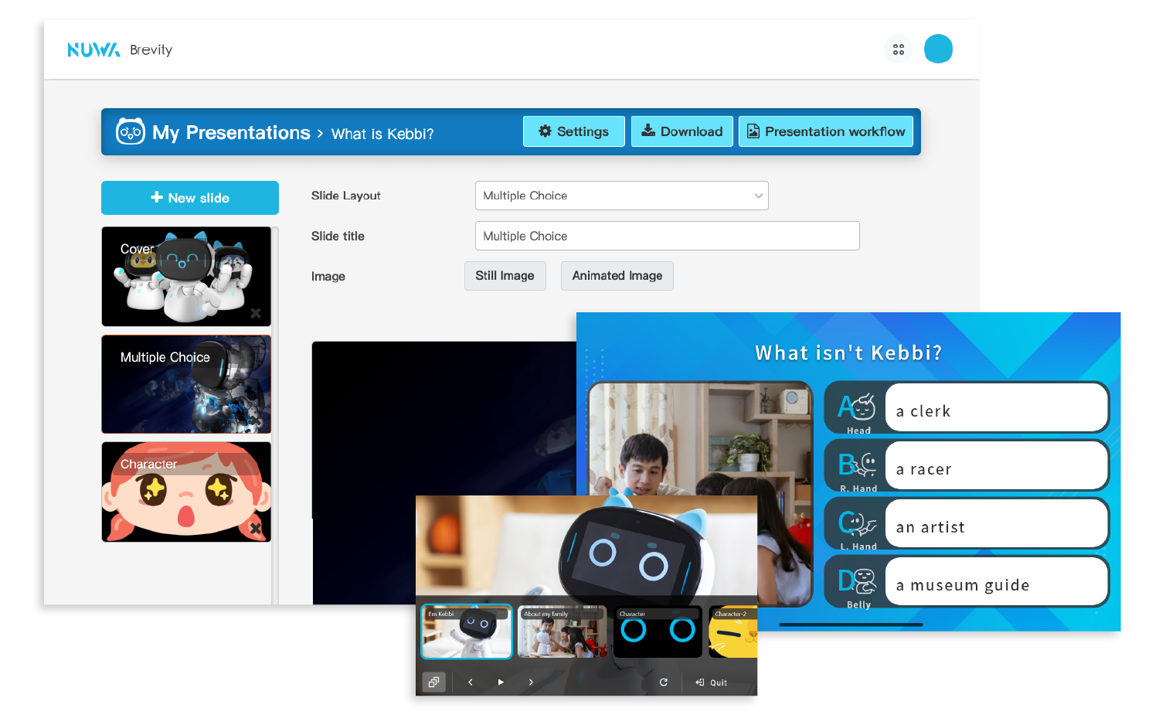The image size is (1159, 725).
Task: Click the NUWA logo
Action: (93, 49)
